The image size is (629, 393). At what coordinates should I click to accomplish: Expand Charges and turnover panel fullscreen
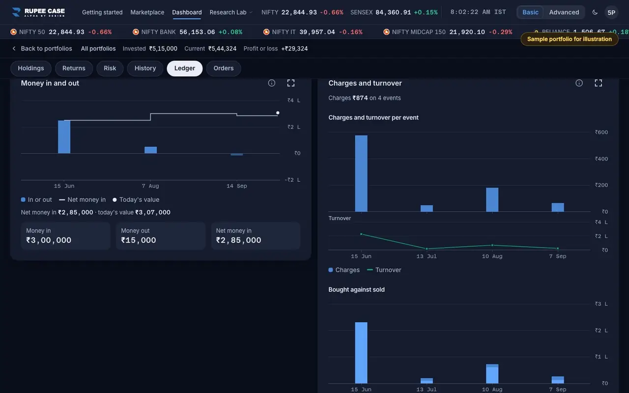[599, 83]
